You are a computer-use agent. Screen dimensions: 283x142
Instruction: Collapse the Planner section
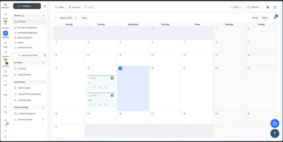(43, 16)
